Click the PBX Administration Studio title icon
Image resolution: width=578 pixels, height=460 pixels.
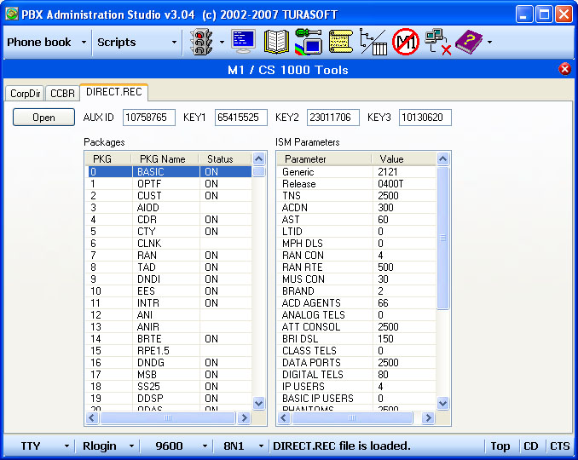pos(12,14)
